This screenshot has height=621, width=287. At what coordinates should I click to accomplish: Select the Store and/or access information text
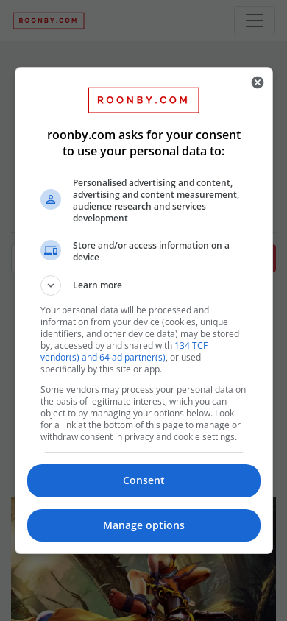point(151,252)
